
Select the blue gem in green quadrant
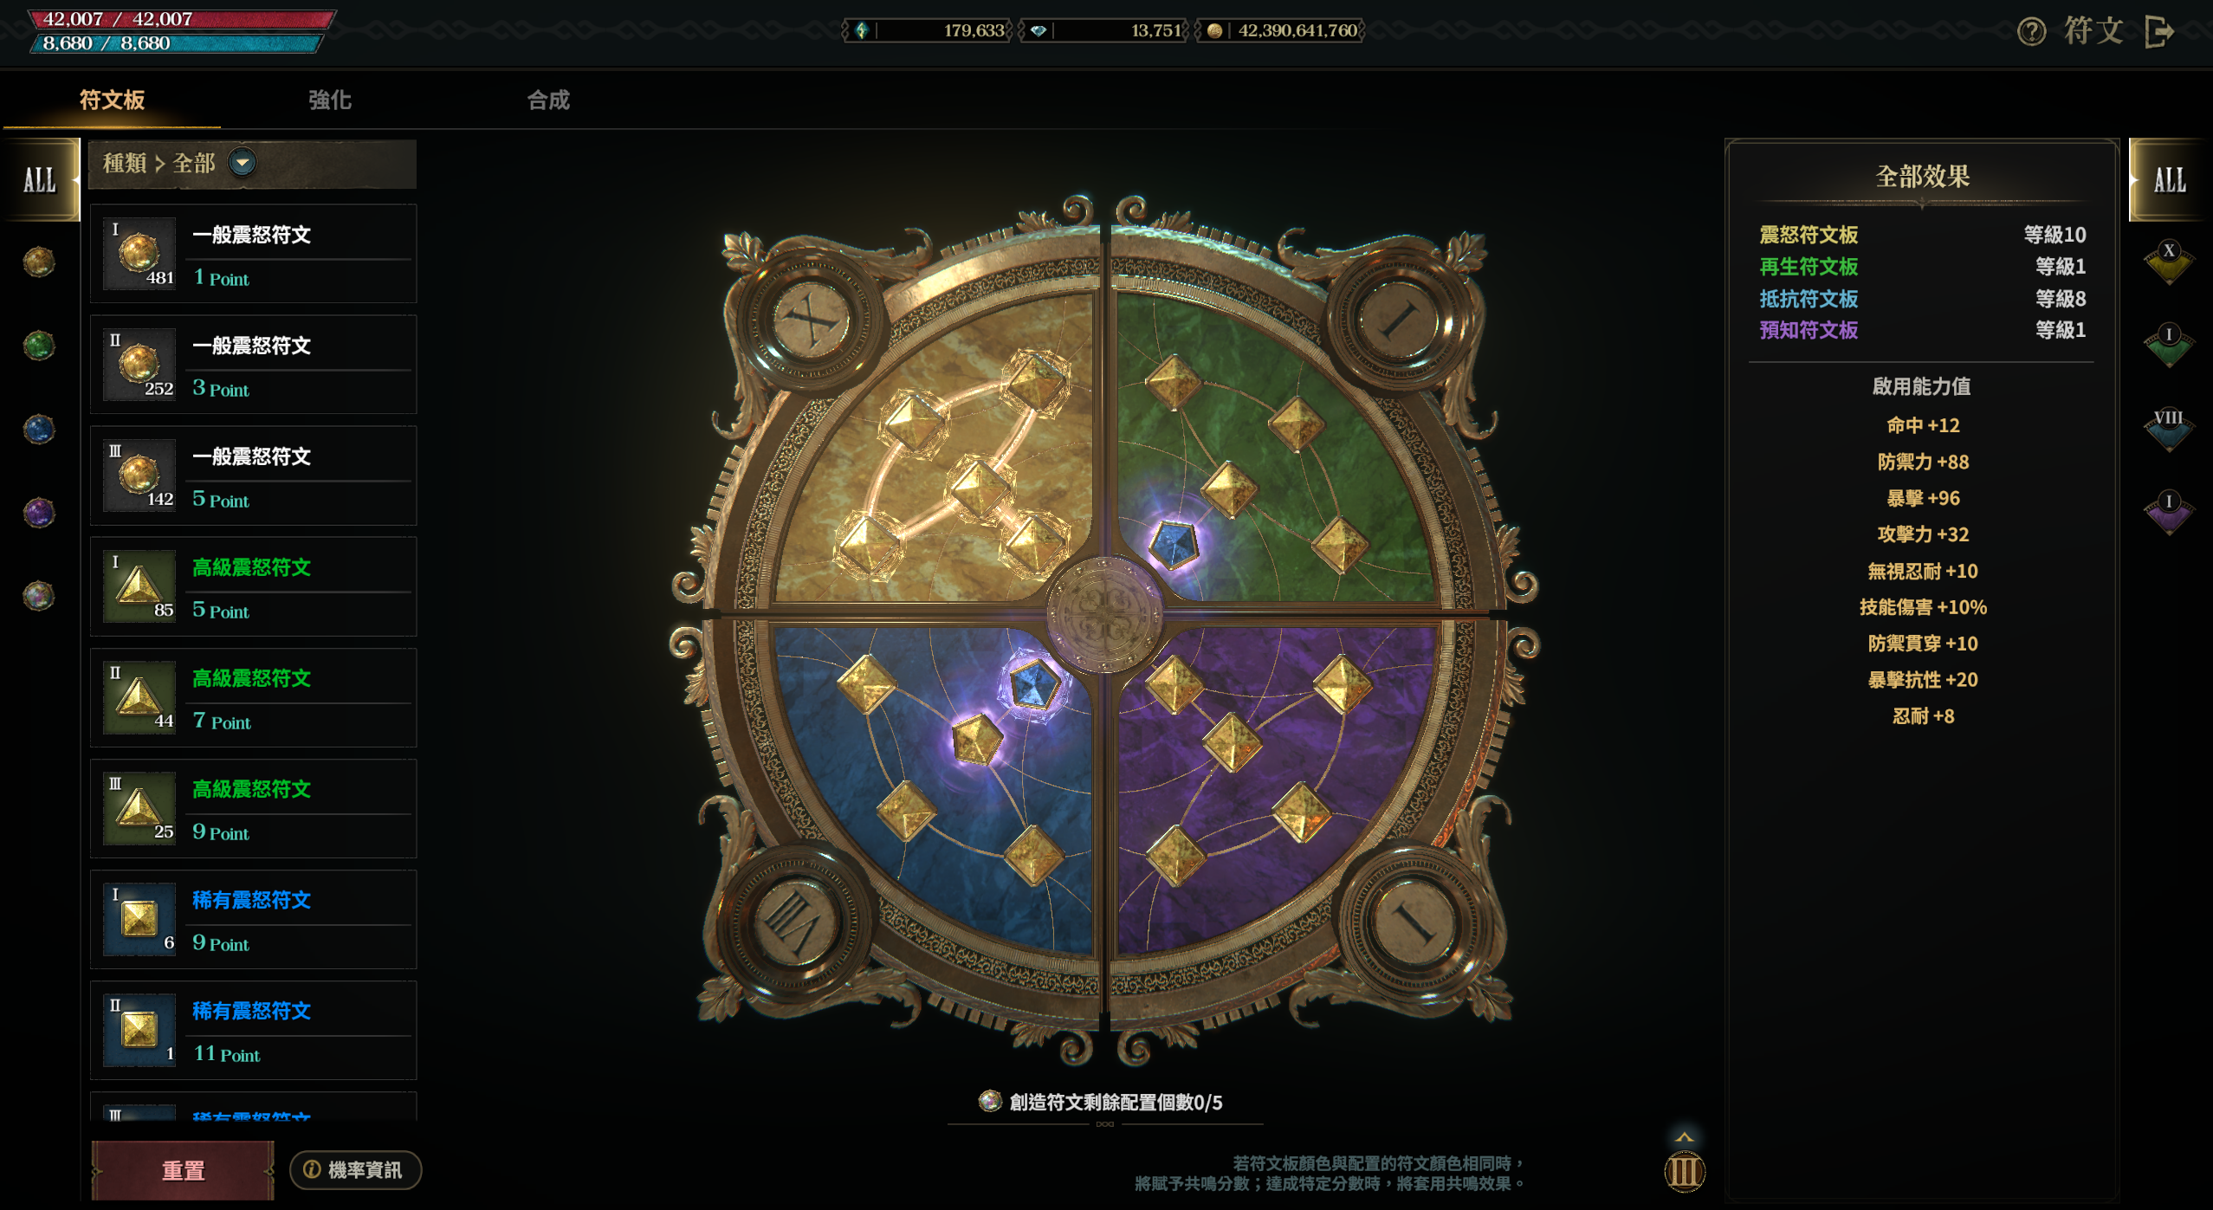click(x=1173, y=545)
